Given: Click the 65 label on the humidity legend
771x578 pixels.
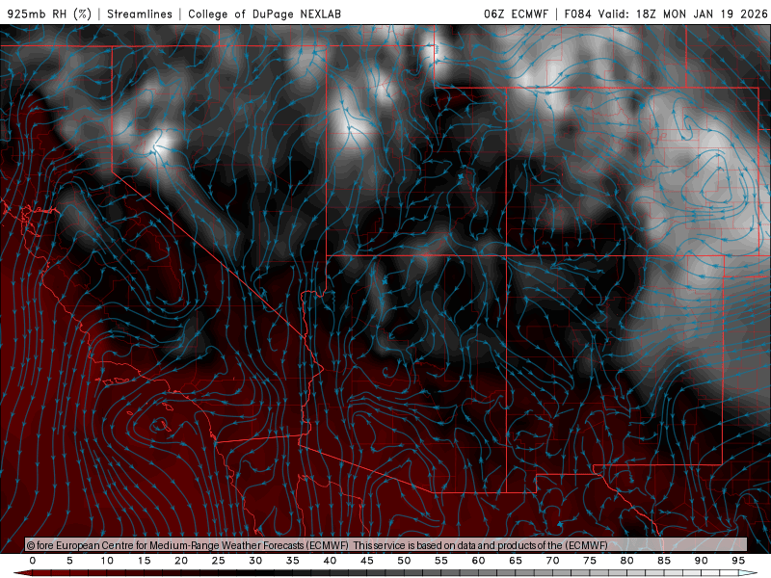Looking at the screenshot, I should [x=516, y=561].
